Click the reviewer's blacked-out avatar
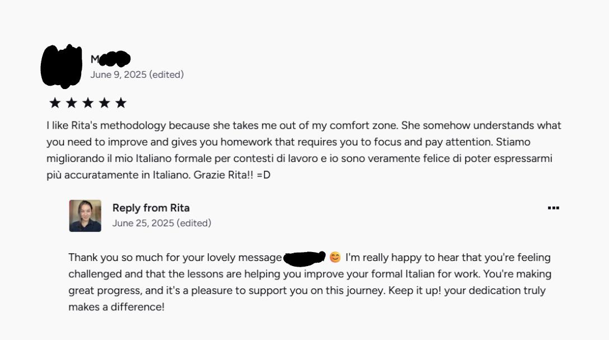609x340 pixels. [62, 66]
